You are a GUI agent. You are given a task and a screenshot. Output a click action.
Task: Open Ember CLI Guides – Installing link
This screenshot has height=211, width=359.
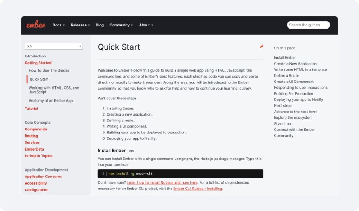[197, 189]
